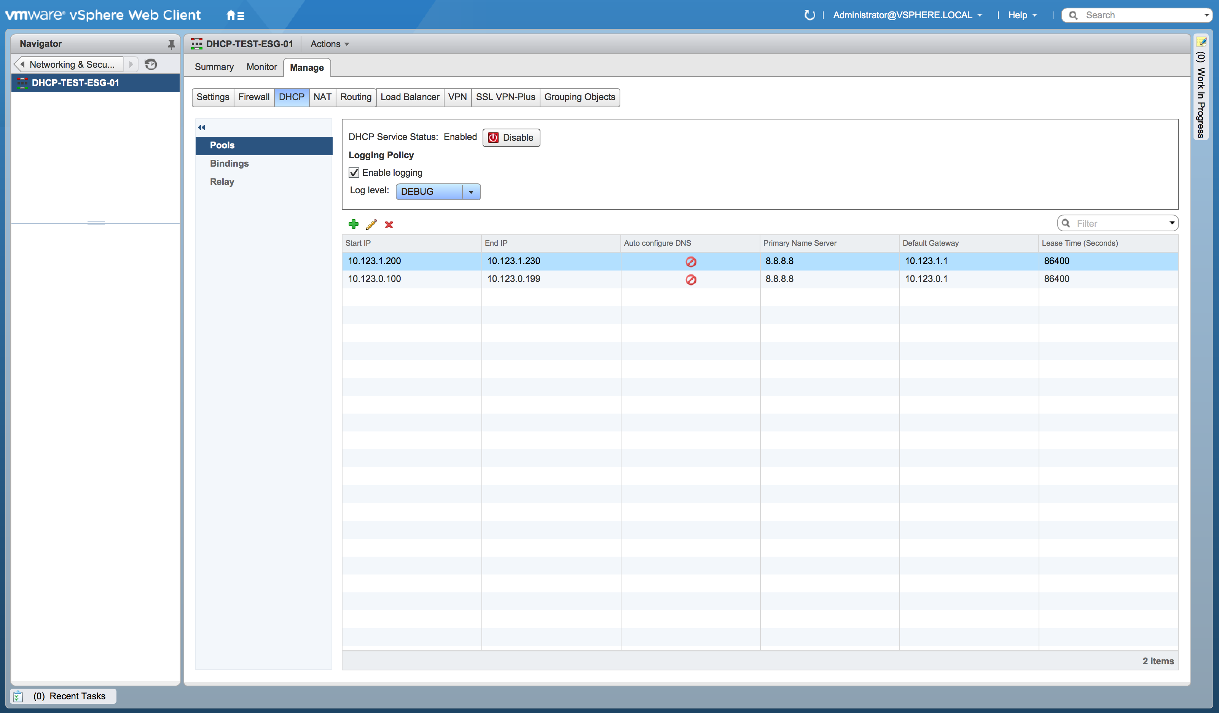Viewport: 1219px width, 713px height.
Task: Open the SSL VPN-Plus sub-tab
Action: [x=505, y=97]
